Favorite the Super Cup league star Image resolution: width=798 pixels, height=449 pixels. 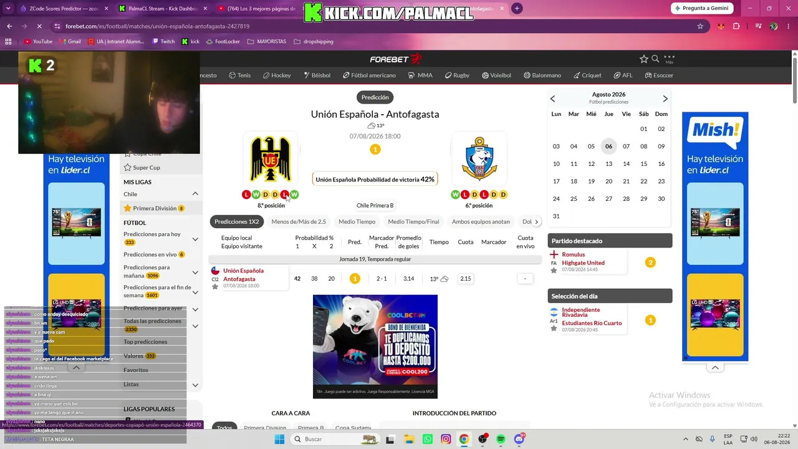[x=127, y=167]
